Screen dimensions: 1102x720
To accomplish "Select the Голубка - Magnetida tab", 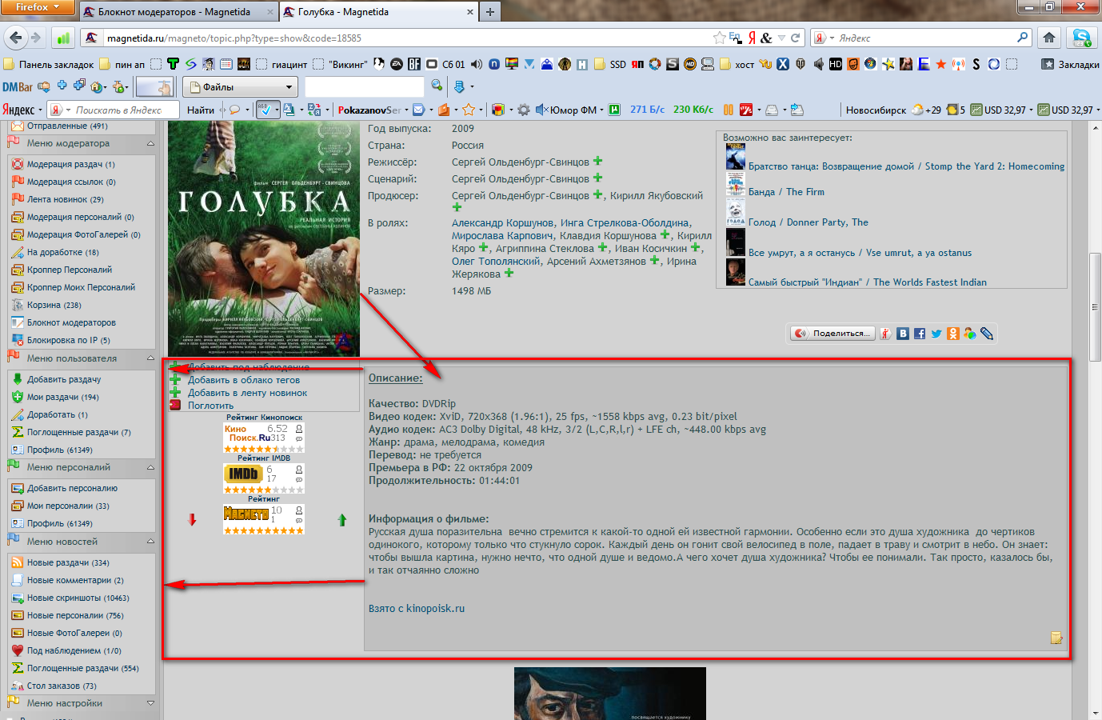I will 343,12.
